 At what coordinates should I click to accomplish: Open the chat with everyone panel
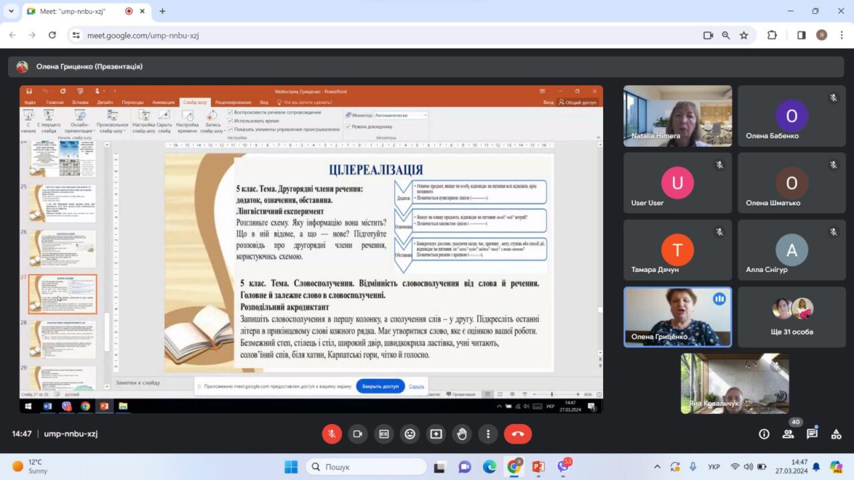tap(812, 434)
